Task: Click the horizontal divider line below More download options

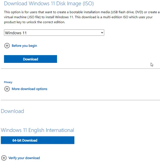Action: (x=80, y=100)
